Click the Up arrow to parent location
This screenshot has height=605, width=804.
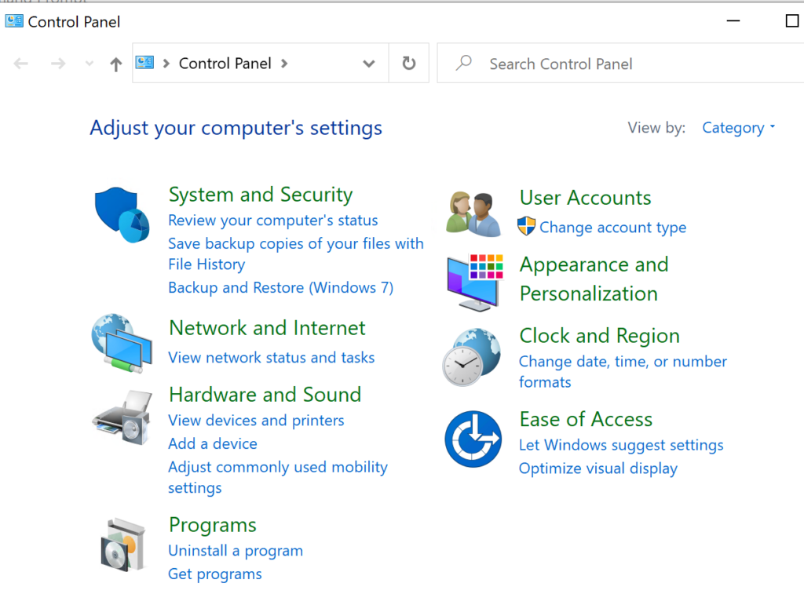point(116,64)
